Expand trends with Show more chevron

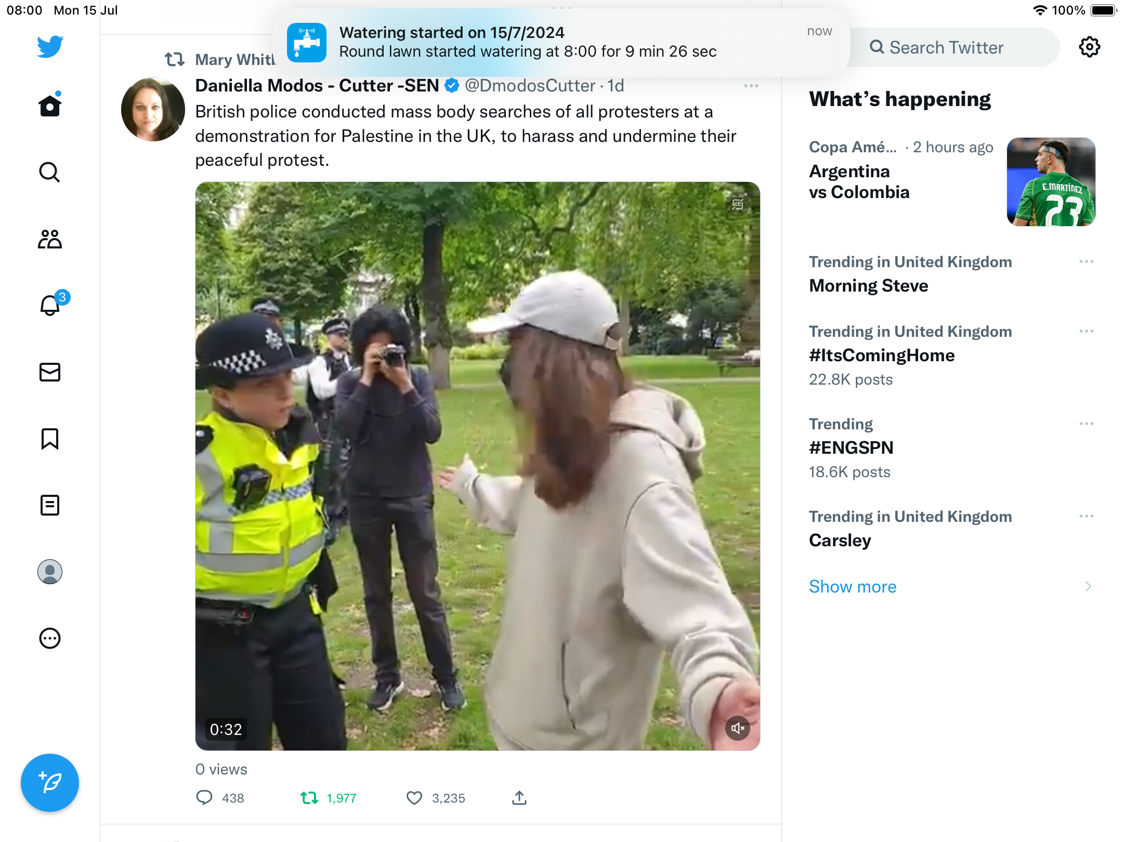(x=1088, y=587)
